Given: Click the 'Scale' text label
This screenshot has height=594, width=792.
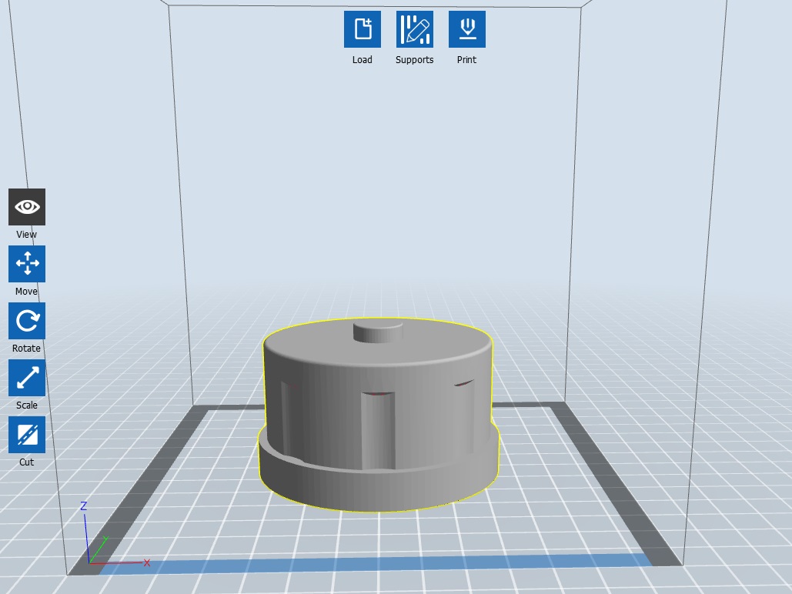Looking at the screenshot, I should (27, 405).
